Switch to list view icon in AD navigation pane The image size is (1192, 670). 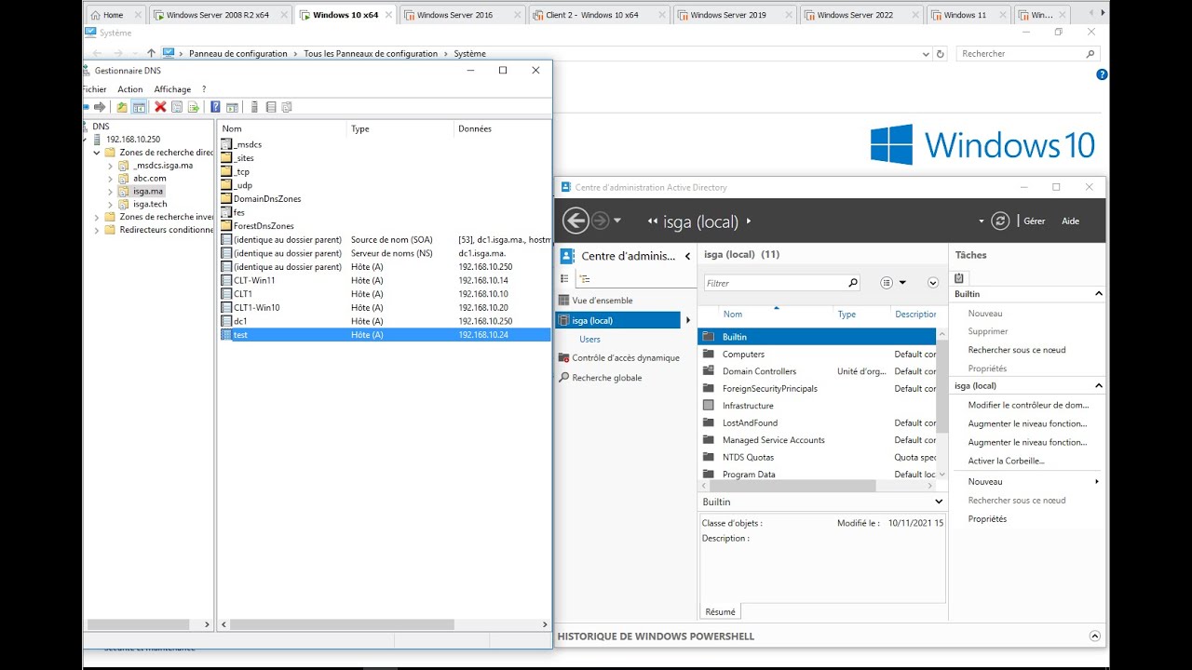coord(564,278)
